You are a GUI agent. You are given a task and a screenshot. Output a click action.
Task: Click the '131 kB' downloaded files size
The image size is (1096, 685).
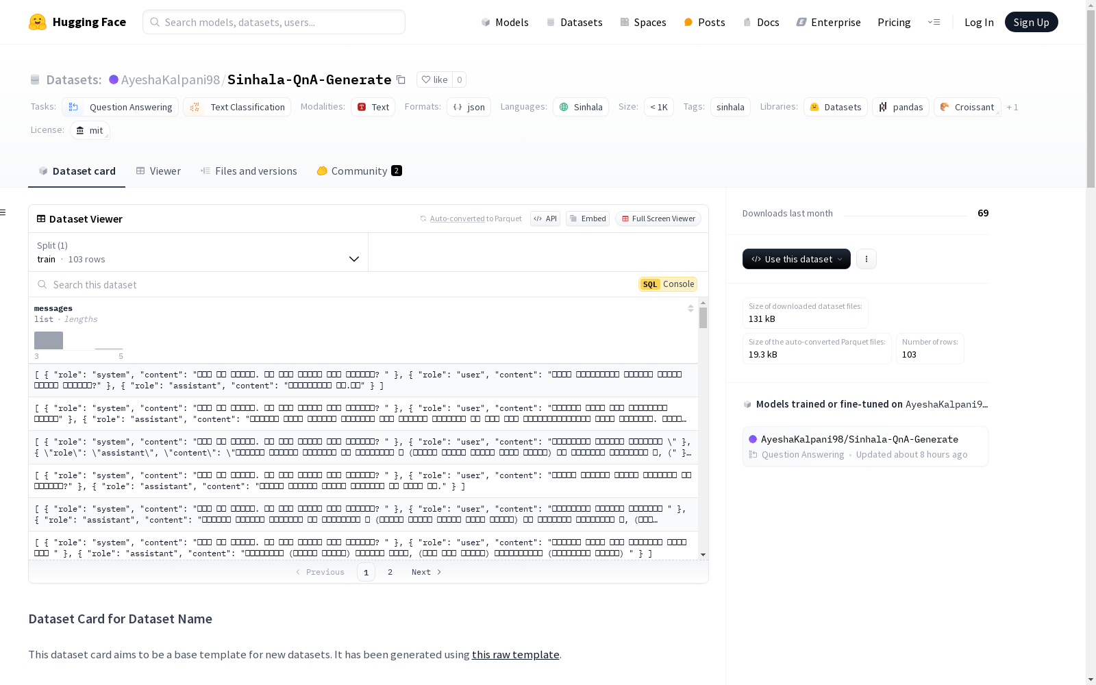(x=762, y=319)
